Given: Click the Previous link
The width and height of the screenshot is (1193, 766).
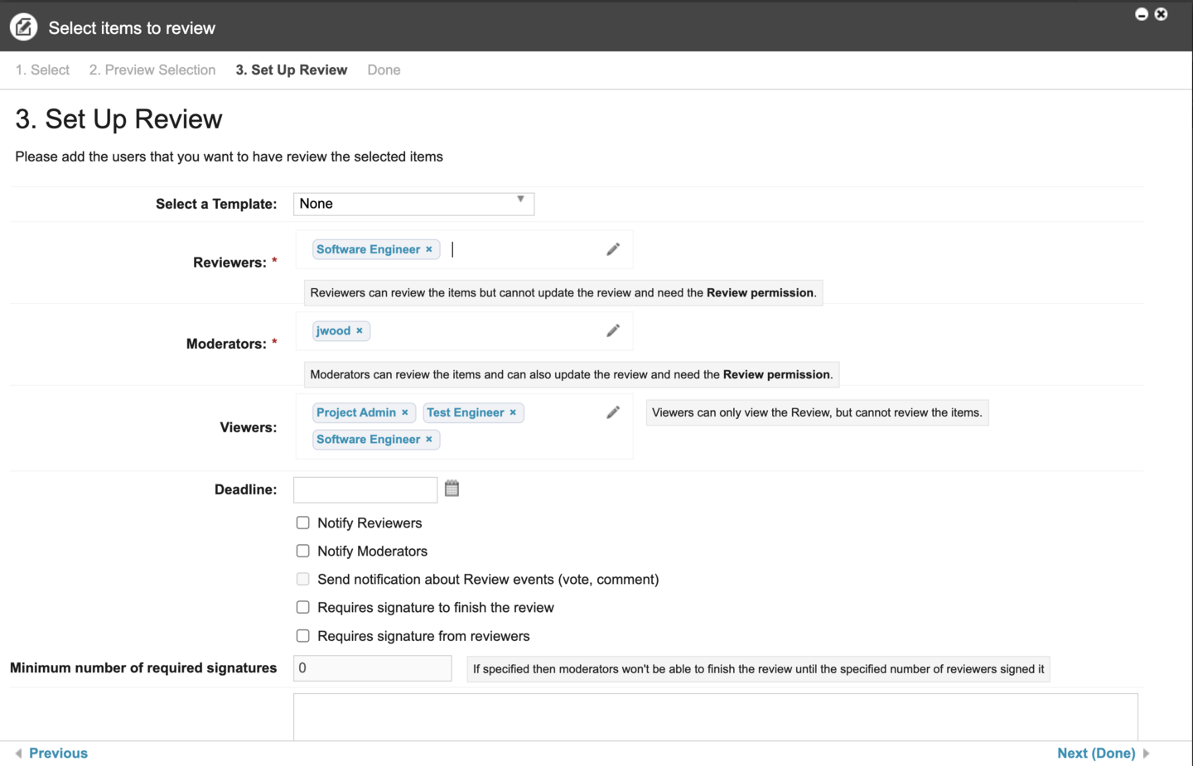Looking at the screenshot, I should coord(58,753).
